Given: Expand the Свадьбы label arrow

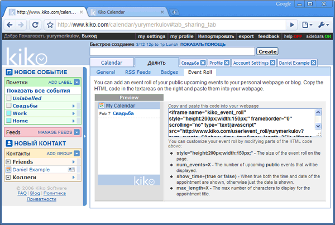Looking at the screenshot, I should [74, 106].
